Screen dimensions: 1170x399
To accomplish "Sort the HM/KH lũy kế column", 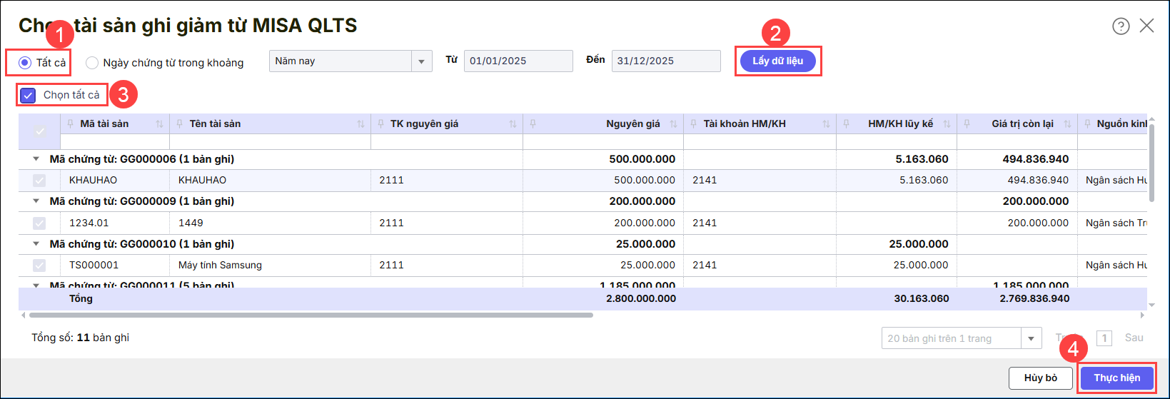I will 947,124.
